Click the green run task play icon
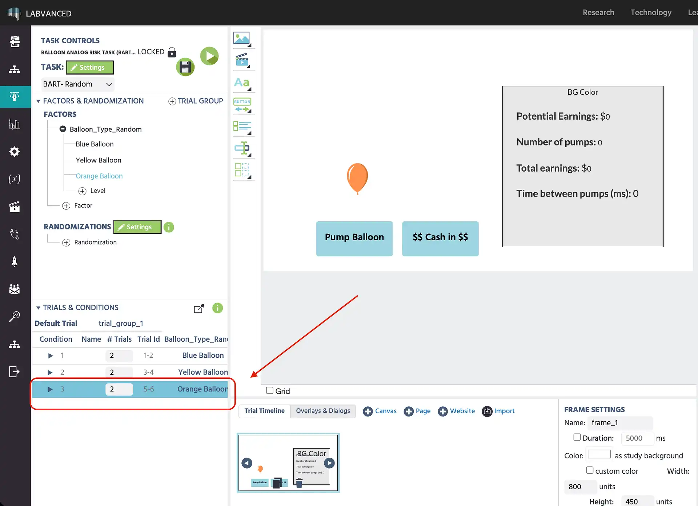 pos(209,56)
